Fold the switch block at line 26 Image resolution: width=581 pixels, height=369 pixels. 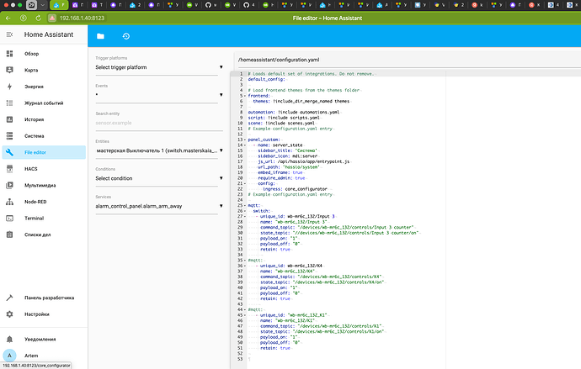tap(244, 211)
